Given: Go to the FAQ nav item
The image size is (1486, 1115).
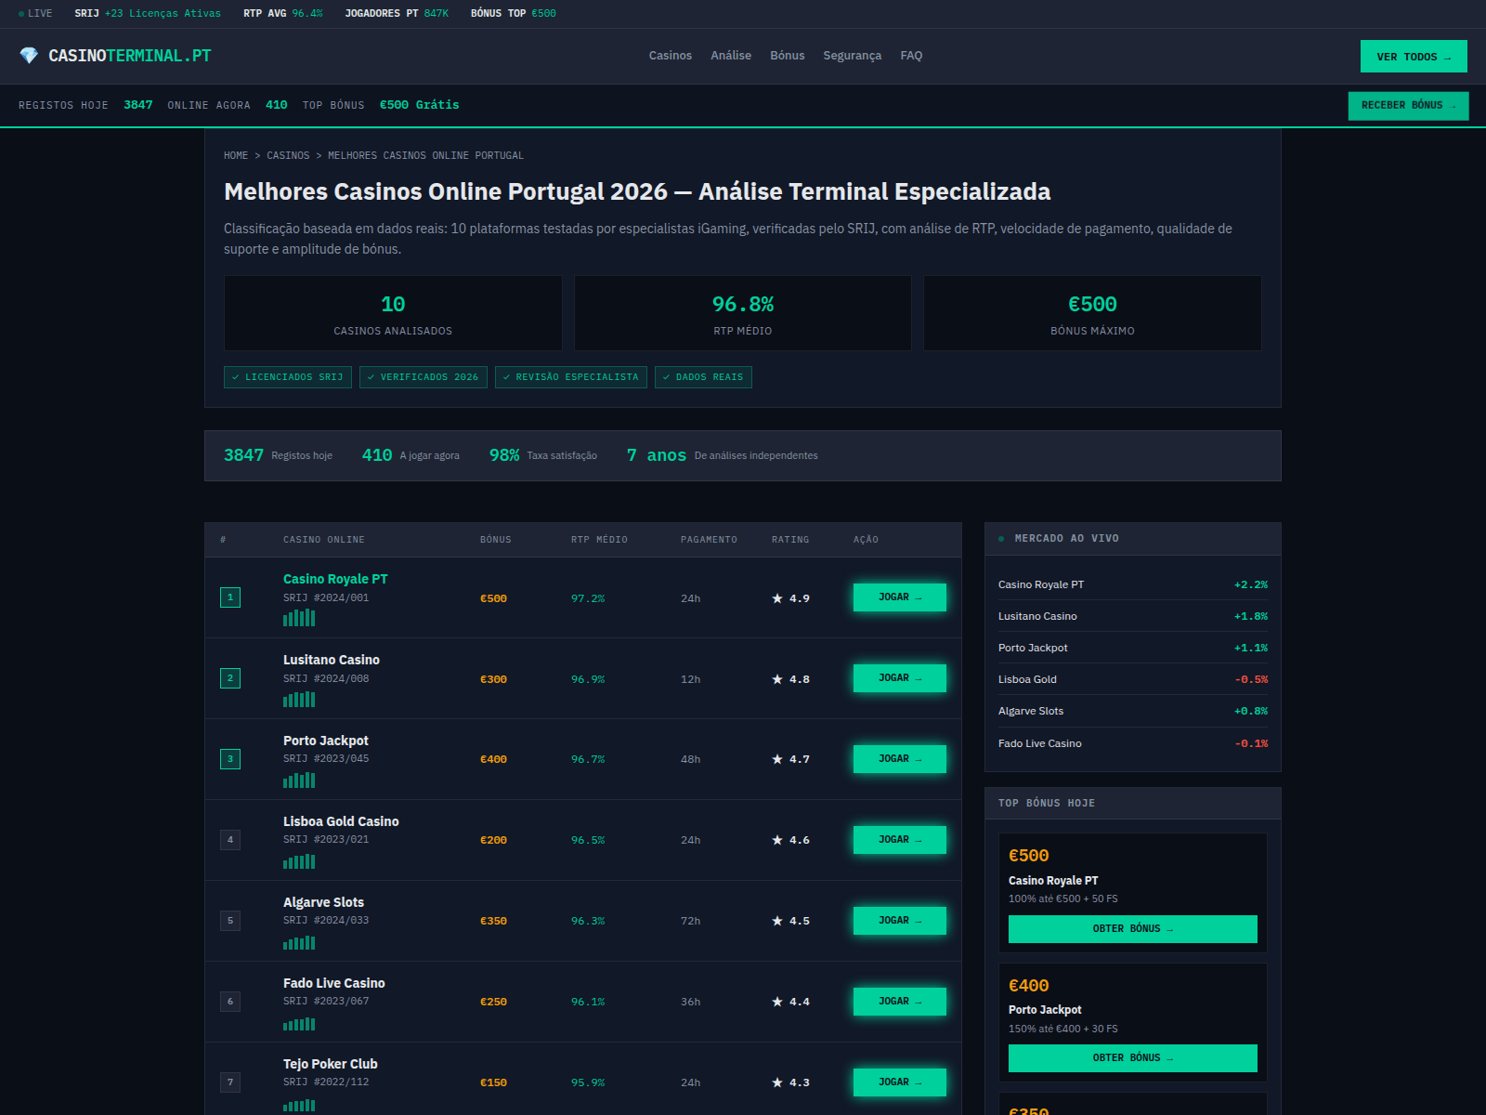Looking at the screenshot, I should 911,56.
